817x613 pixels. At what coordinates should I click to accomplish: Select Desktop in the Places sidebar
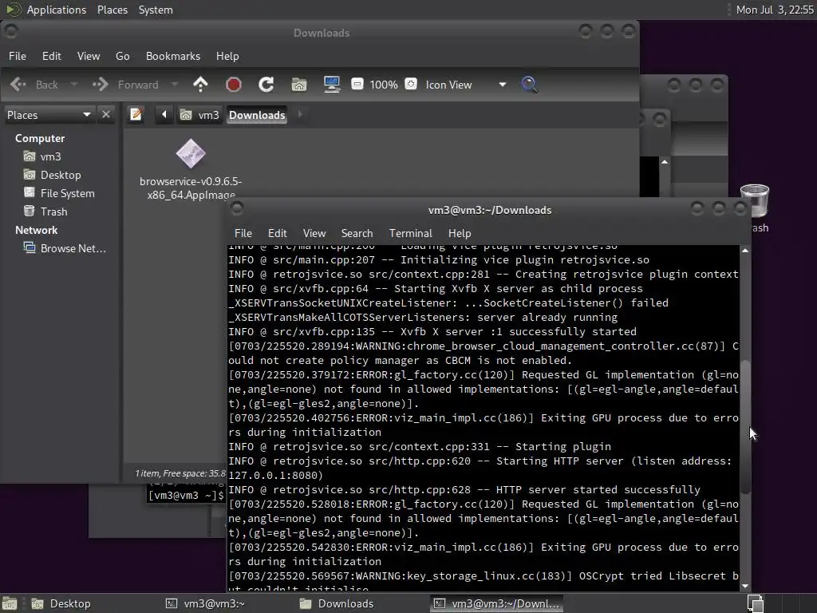[x=61, y=175]
